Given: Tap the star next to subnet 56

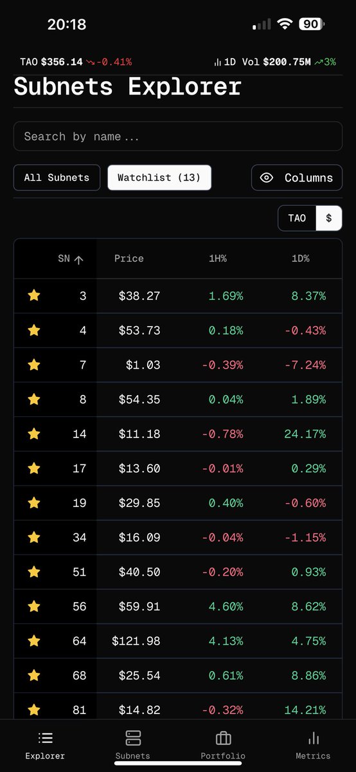Looking at the screenshot, I should tap(34, 606).
